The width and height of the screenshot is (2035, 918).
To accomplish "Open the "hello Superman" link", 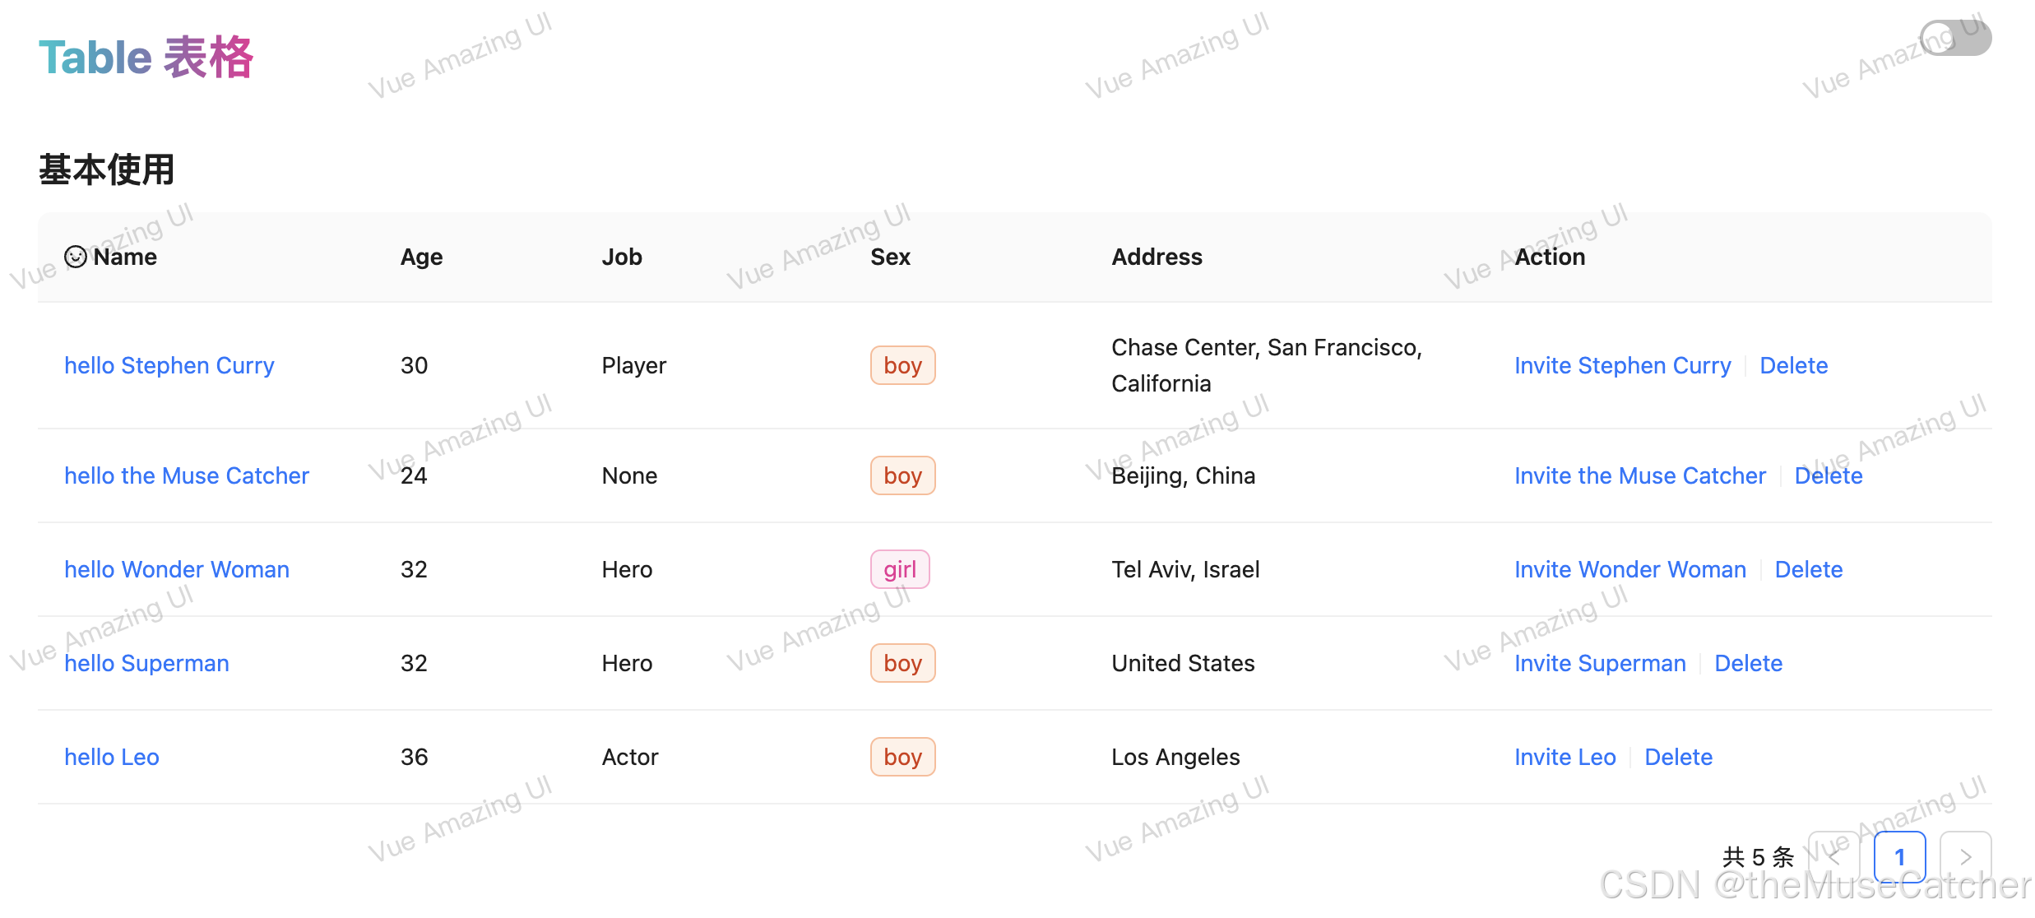I will (146, 663).
